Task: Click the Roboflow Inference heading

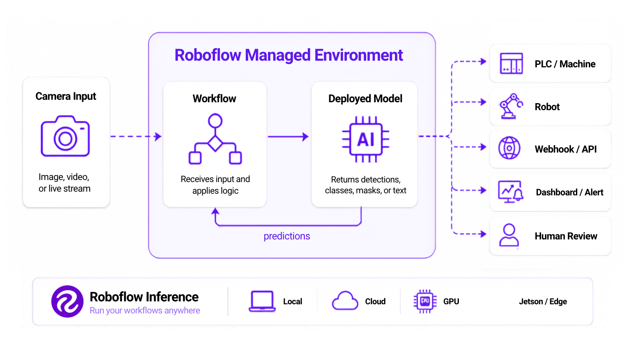Action: point(144,297)
